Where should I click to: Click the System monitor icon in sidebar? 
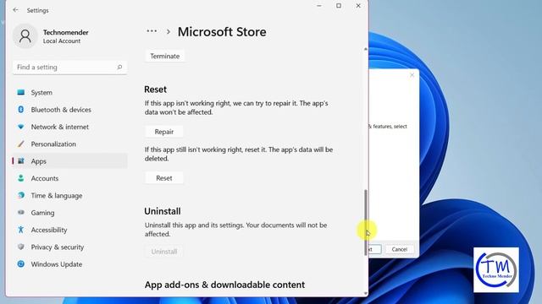point(20,92)
